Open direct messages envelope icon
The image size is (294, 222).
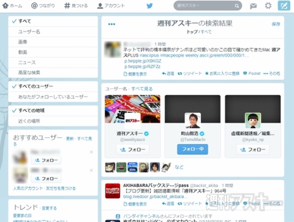(x=253, y=6)
